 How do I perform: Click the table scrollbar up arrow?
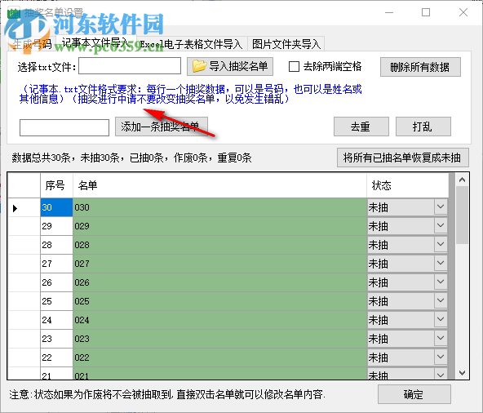(462, 180)
